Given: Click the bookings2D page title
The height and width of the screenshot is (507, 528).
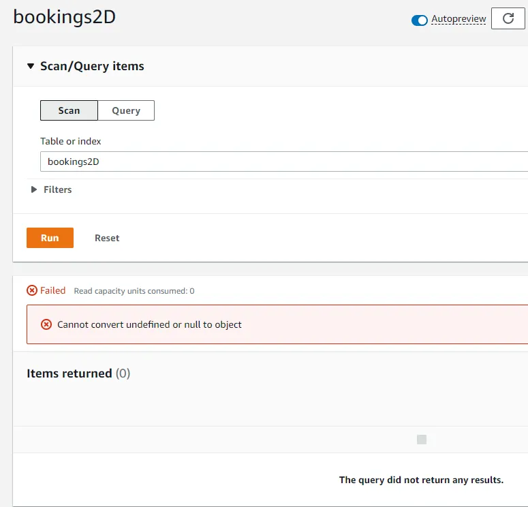Looking at the screenshot, I should (x=65, y=17).
